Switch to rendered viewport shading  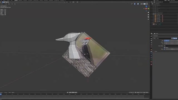(147, 4)
